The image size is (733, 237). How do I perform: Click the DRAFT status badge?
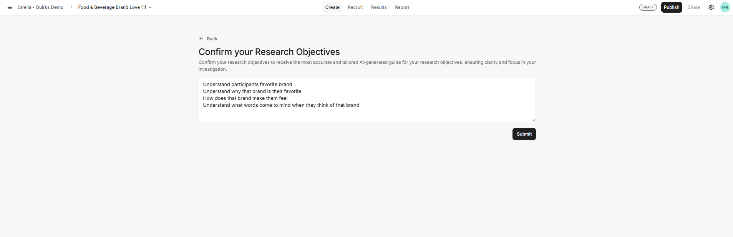[x=648, y=7]
